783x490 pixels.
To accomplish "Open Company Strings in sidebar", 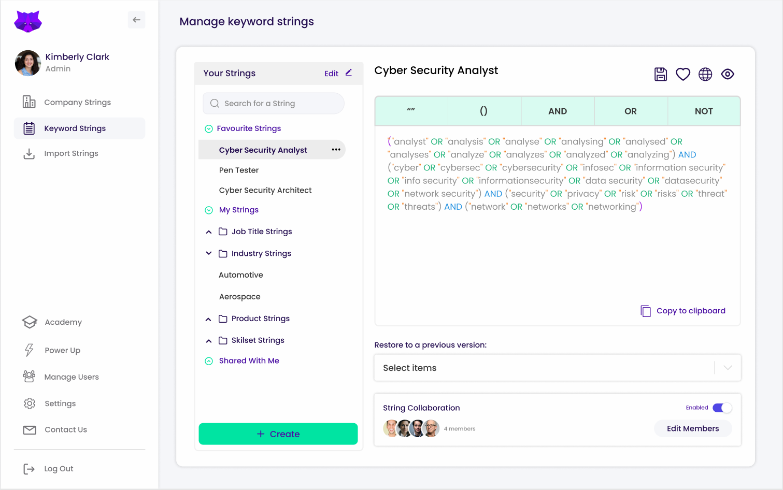I will (77, 103).
